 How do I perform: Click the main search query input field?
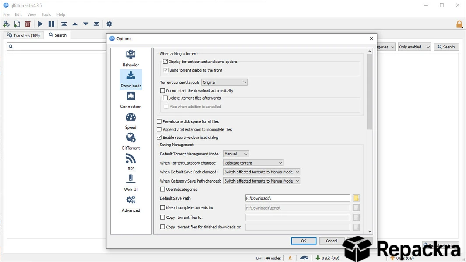56,47
